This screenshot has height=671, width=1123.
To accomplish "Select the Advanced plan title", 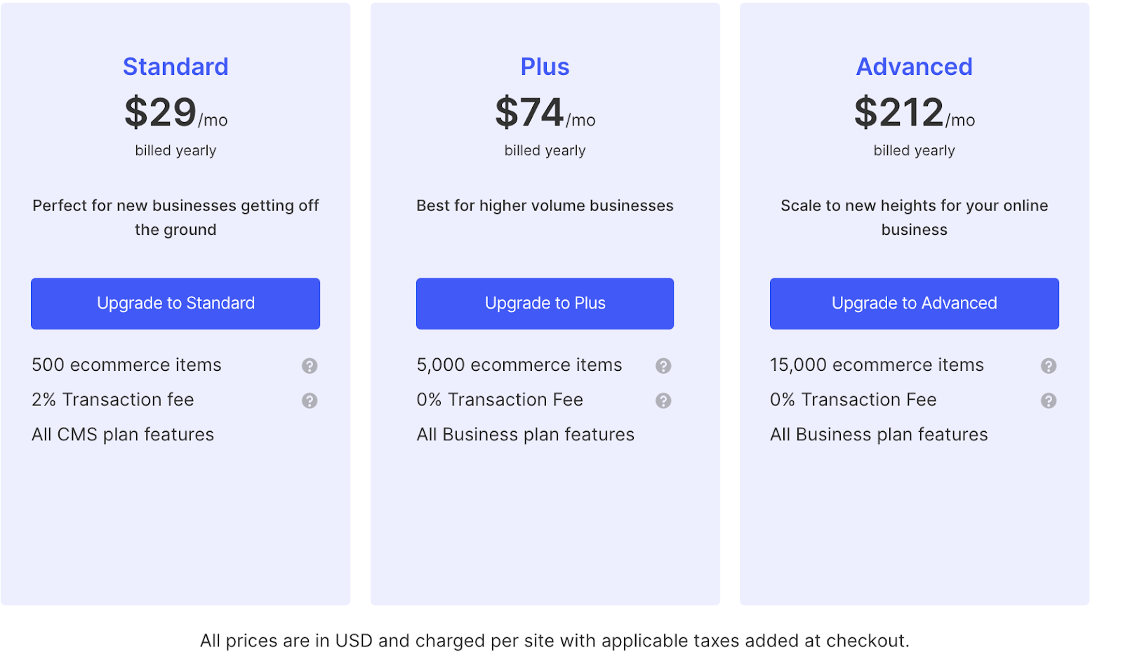I will click(914, 67).
